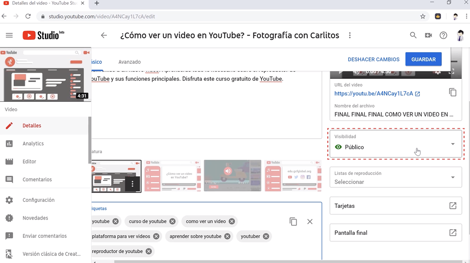This screenshot has width=470, height=263.
Task: Open the Chrome three-dot menu
Action: tap(466, 16)
